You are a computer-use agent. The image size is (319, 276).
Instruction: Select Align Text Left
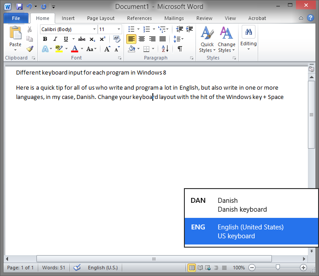coord(131,39)
